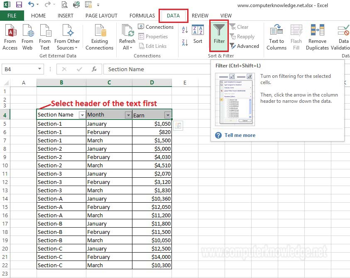Image resolution: width=350 pixels, height=278 pixels.
Task: Switch to FORMULAS tab
Action: pyautogui.click(x=142, y=16)
